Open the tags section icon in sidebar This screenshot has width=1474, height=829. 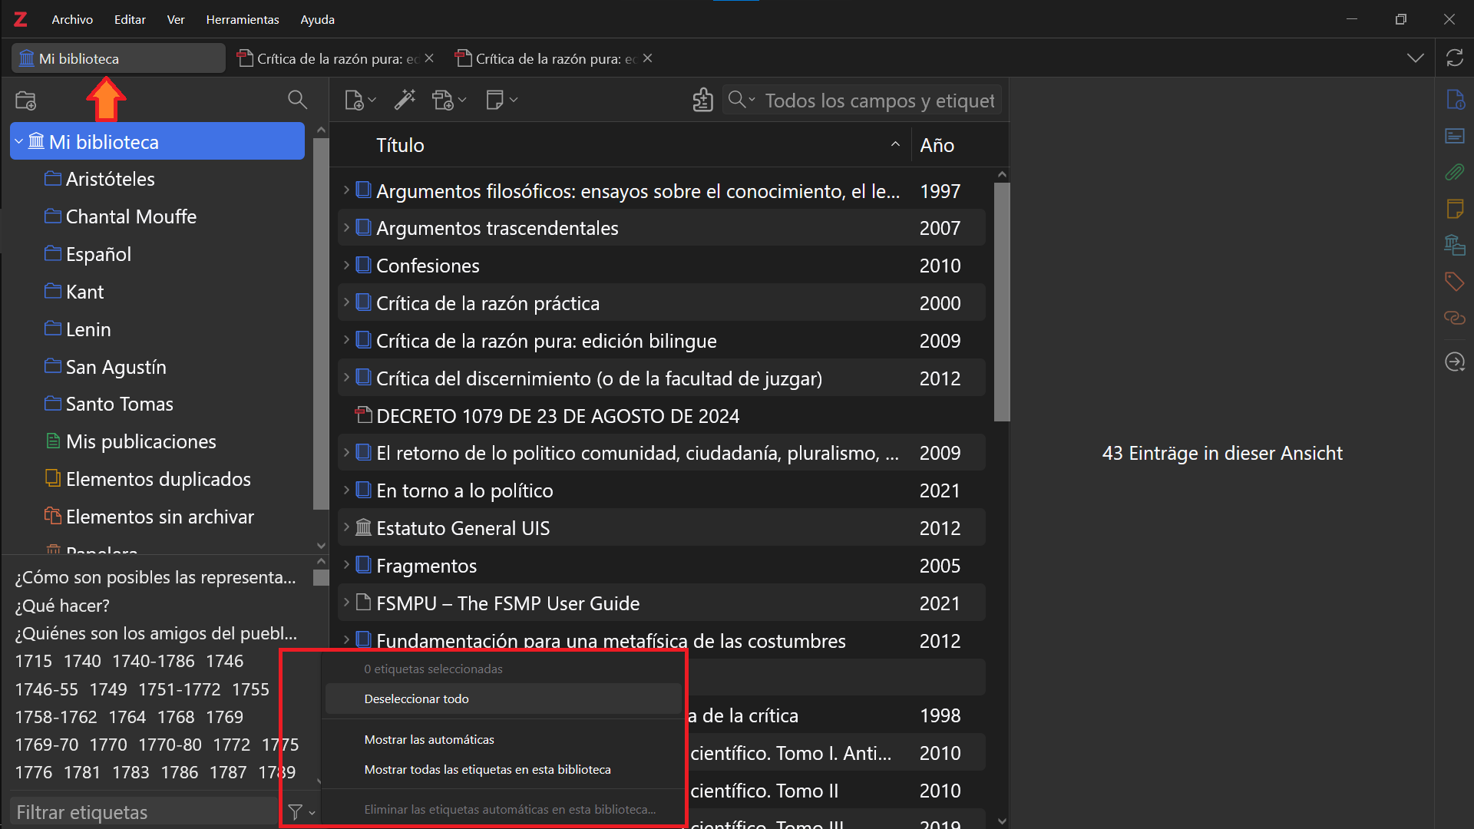point(1454,282)
